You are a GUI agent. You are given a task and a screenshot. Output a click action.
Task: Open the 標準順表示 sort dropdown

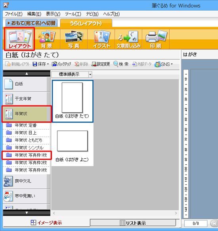(x=72, y=74)
